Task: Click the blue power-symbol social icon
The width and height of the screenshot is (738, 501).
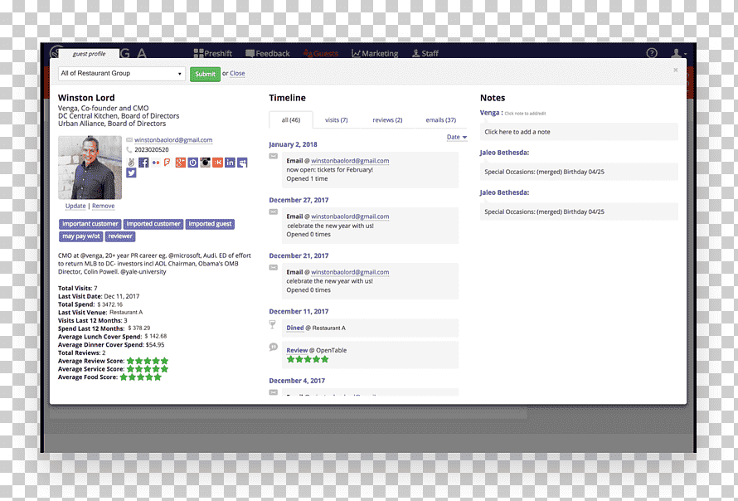Action: 193,163
